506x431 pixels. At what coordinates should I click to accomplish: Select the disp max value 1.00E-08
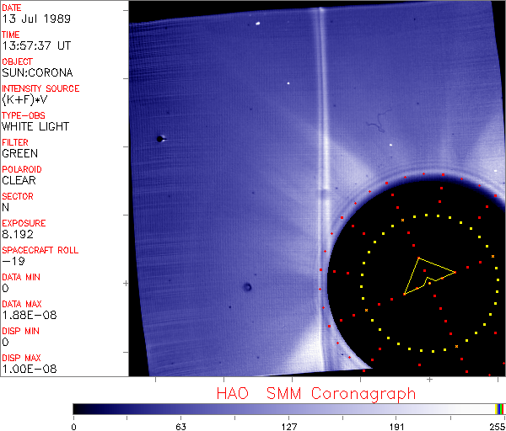[30, 370]
